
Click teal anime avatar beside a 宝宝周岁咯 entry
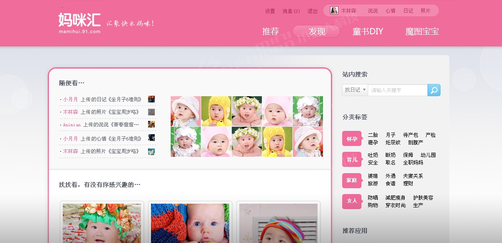tap(151, 152)
